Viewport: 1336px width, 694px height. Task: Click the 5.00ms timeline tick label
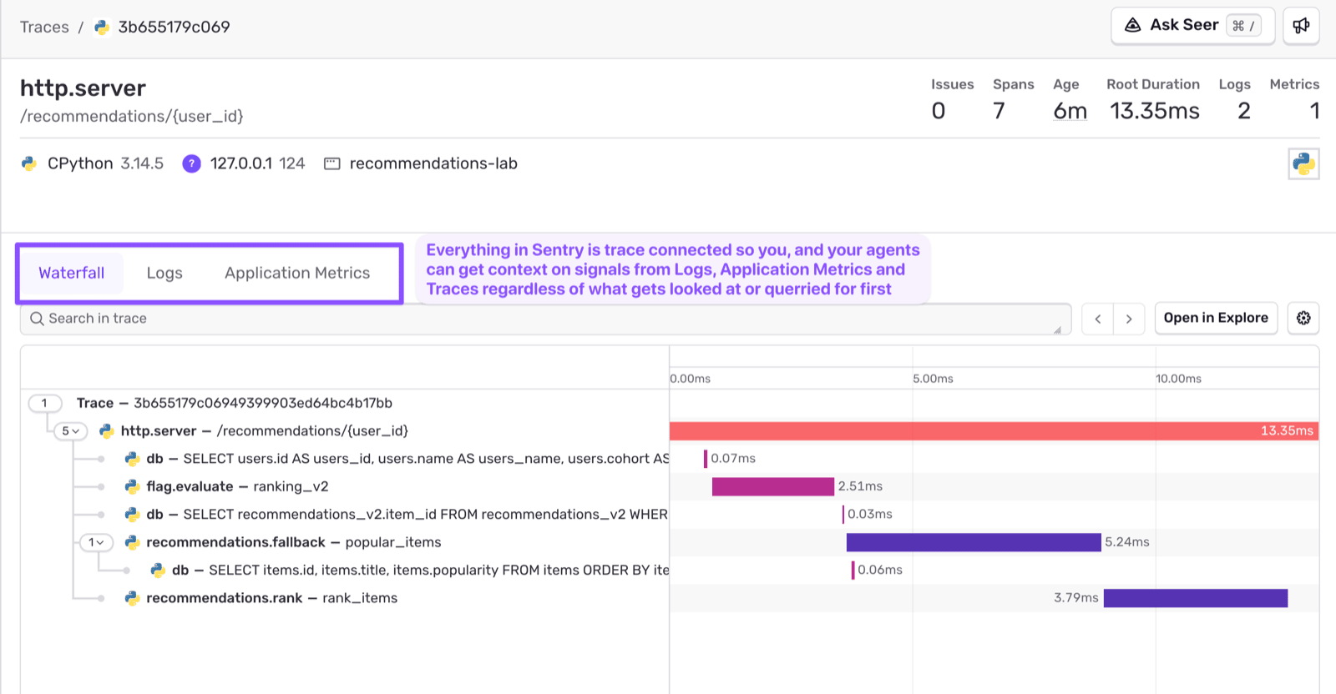click(x=934, y=379)
